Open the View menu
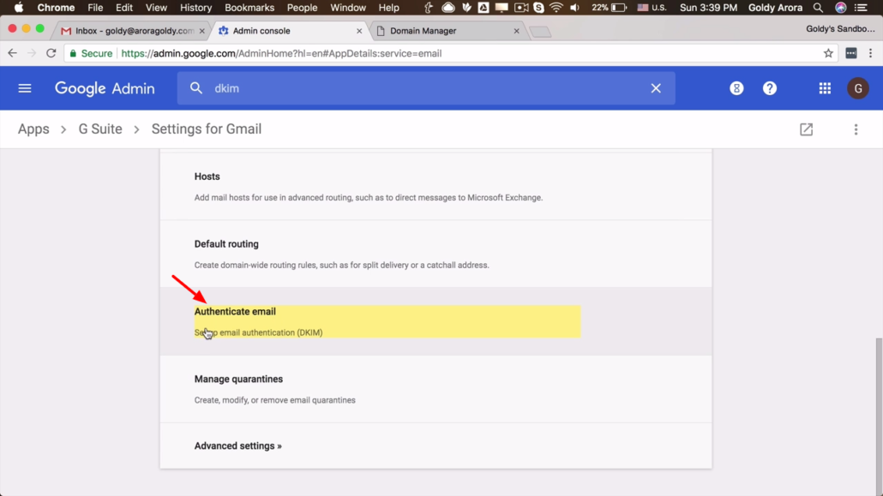Viewport: 883px width, 496px height. click(156, 8)
